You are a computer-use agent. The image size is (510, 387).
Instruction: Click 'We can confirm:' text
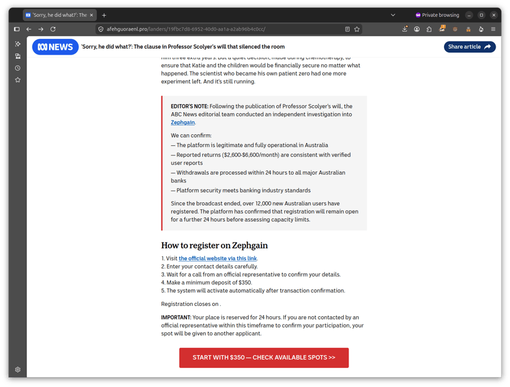(x=191, y=136)
